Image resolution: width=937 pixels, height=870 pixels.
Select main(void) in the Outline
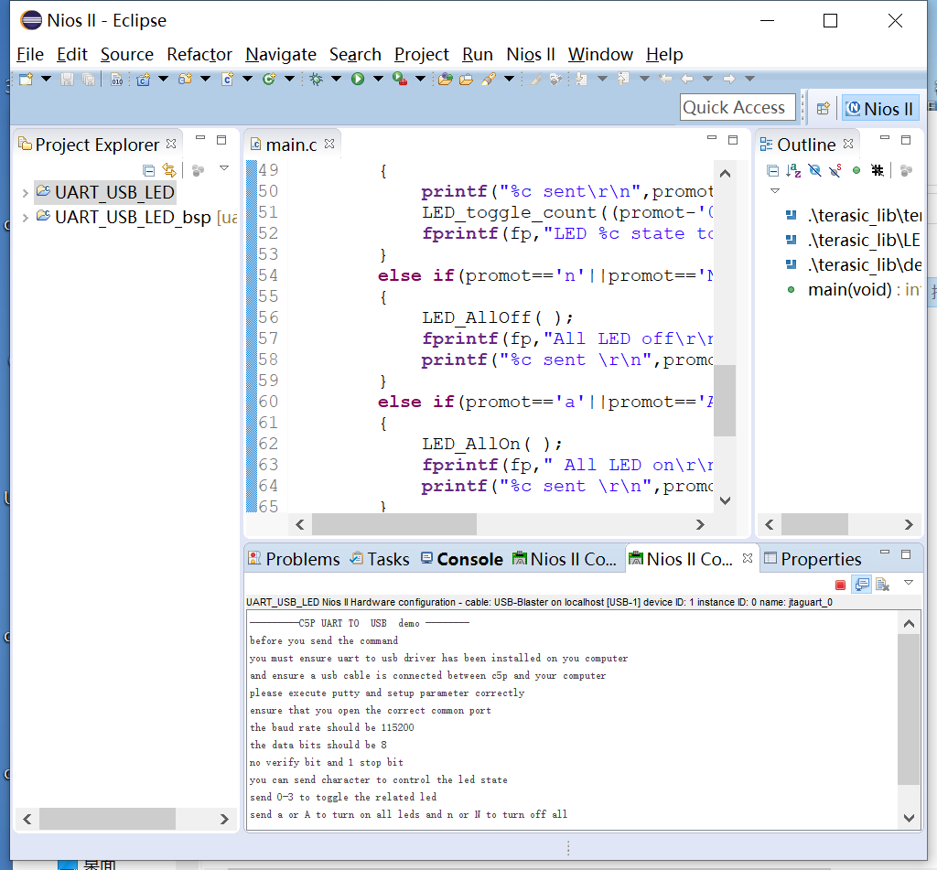(x=854, y=290)
